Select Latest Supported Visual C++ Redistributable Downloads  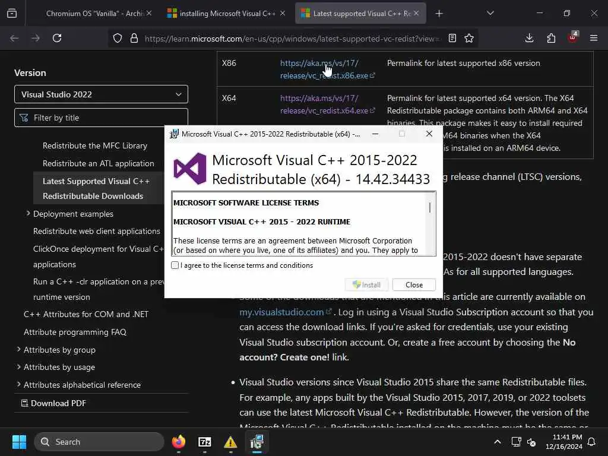(96, 188)
